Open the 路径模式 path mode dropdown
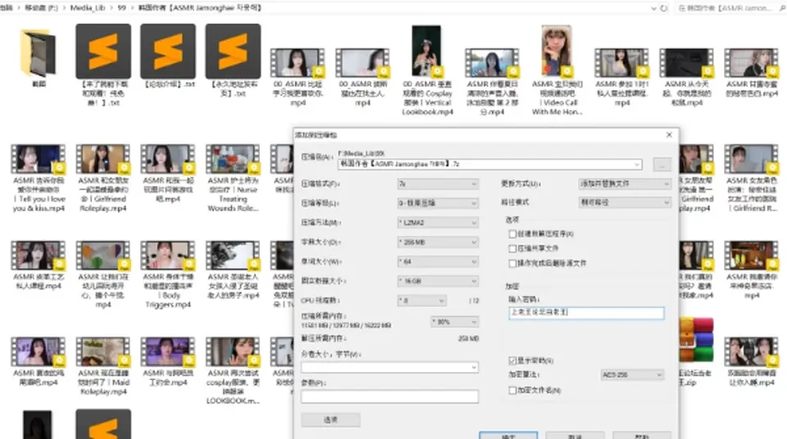Screen dimensions: 787x439 [625, 202]
